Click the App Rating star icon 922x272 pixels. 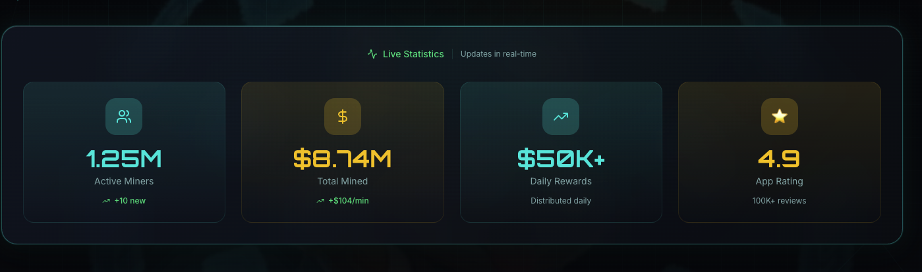point(779,117)
